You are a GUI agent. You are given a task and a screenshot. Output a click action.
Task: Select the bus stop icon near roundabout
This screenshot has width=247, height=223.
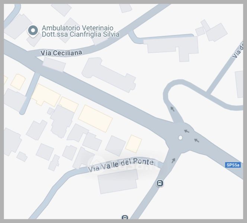click(x=160, y=183)
